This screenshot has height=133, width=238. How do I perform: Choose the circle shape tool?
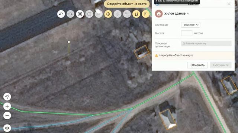(x=89, y=14)
